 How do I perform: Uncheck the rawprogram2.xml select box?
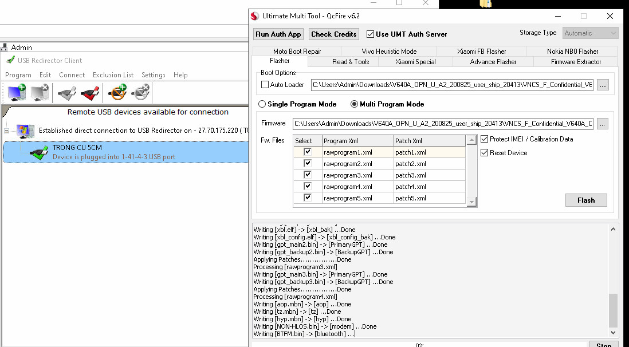click(x=308, y=163)
